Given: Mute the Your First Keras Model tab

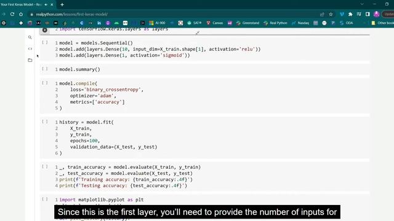Looking at the screenshot, I should coord(46,4).
